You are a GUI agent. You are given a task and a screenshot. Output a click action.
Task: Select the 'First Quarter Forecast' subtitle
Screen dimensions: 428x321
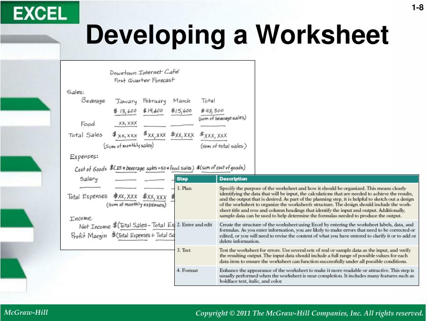(144, 80)
